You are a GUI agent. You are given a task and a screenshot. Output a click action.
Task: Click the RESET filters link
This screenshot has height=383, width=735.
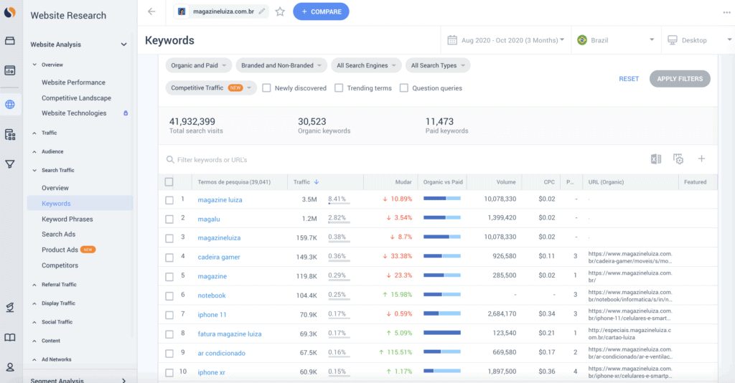(629, 79)
